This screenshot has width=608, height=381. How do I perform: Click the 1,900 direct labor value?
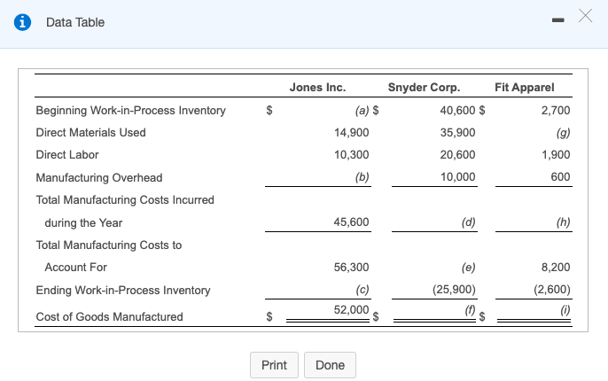point(556,155)
